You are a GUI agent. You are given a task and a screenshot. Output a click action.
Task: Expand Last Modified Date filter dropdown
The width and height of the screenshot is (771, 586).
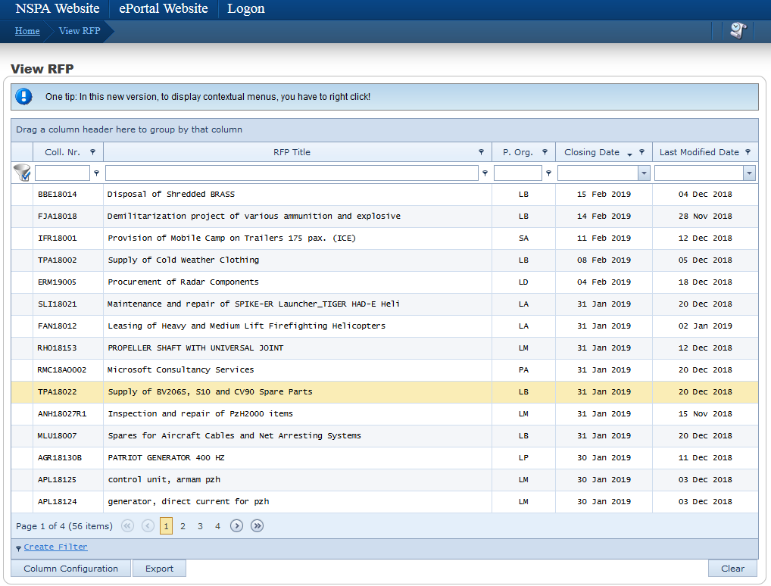click(749, 173)
